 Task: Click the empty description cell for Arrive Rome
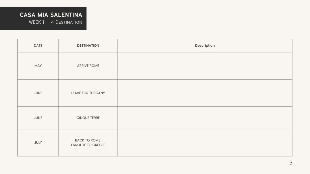click(205, 66)
